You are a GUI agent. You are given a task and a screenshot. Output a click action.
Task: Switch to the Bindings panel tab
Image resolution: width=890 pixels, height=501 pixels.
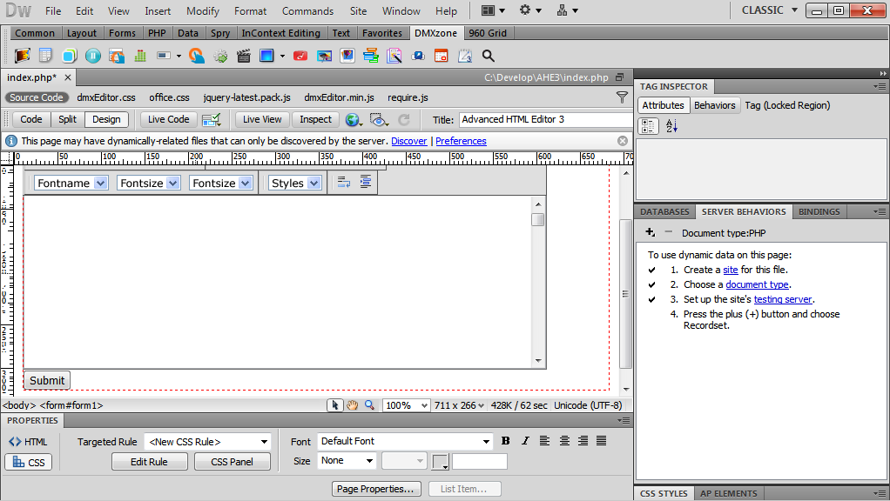tap(819, 211)
